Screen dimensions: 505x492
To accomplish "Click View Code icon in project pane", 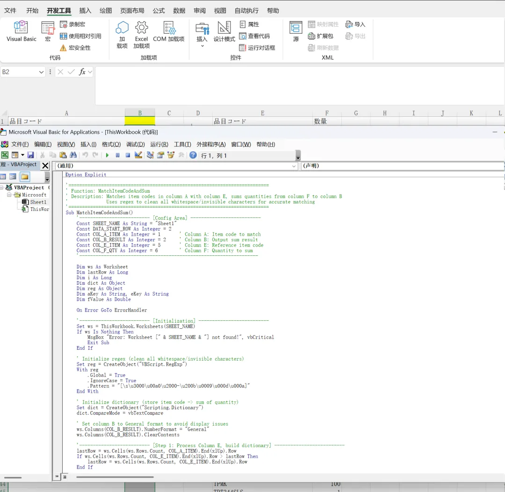I will click(x=3, y=177).
